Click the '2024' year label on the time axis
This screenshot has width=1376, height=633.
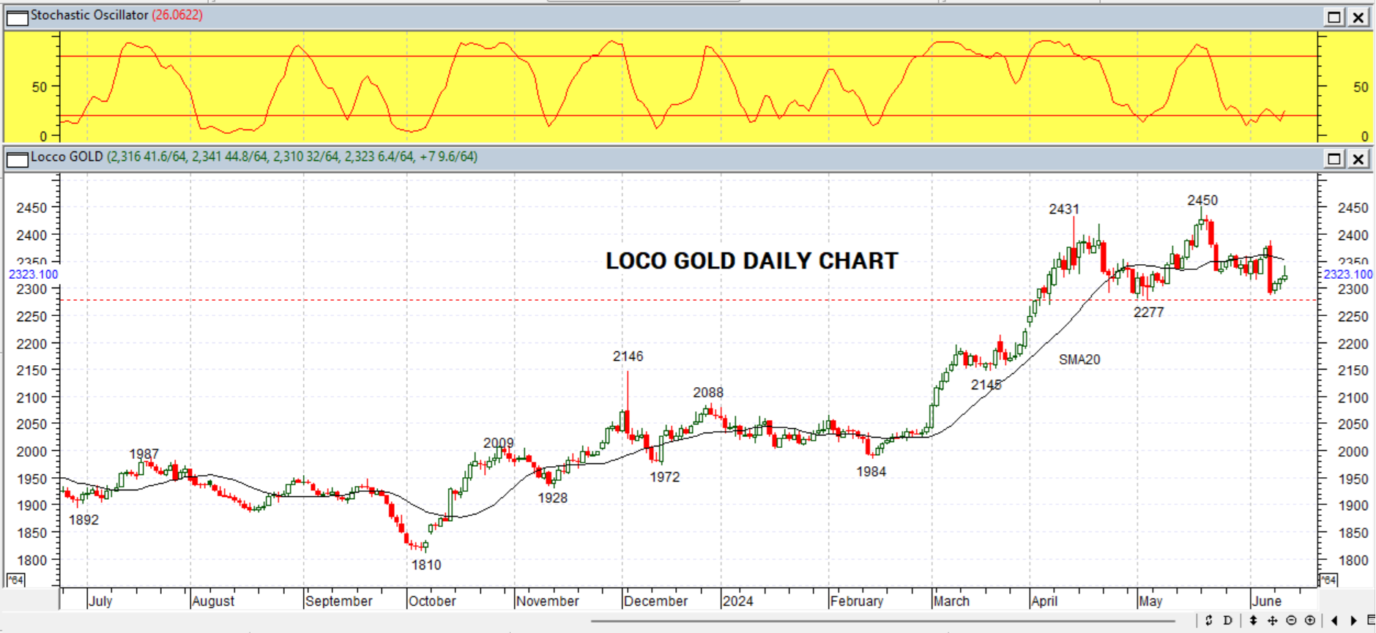pyautogui.click(x=737, y=601)
